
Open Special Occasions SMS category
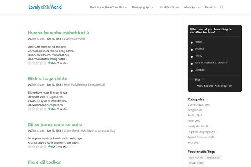[201, 137]
